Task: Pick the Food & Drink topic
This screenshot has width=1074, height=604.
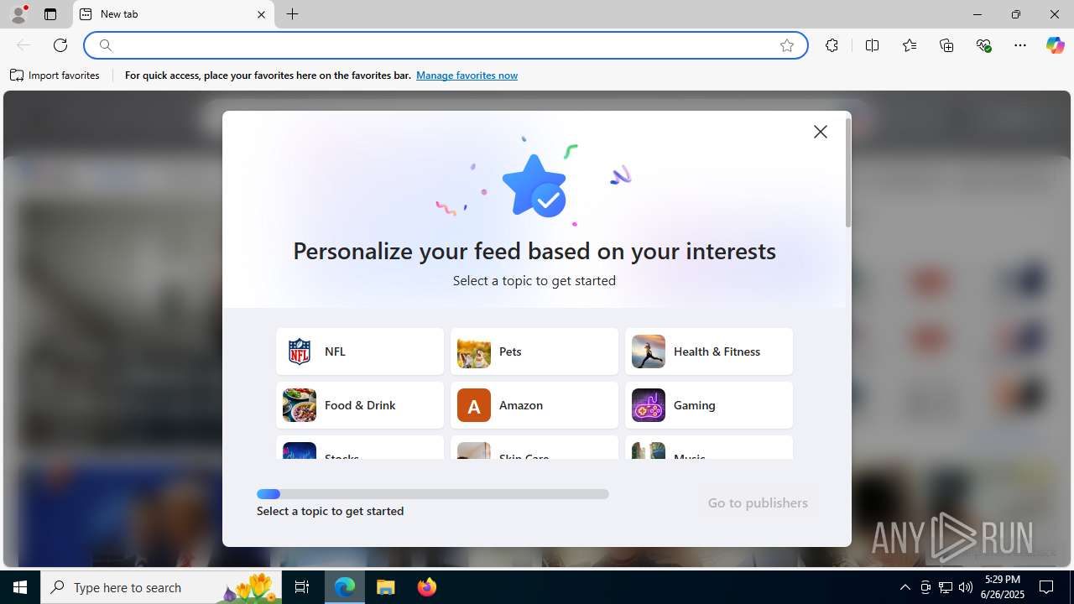Action: [x=360, y=405]
